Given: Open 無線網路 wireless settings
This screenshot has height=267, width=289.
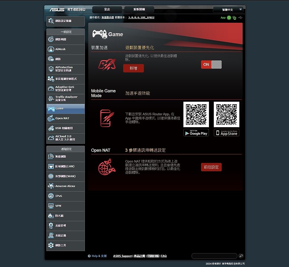Looking at the screenshot, I should coord(66,156).
